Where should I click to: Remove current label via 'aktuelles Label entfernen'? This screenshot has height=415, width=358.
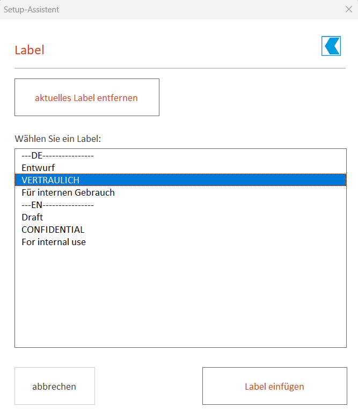click(87, 97)
